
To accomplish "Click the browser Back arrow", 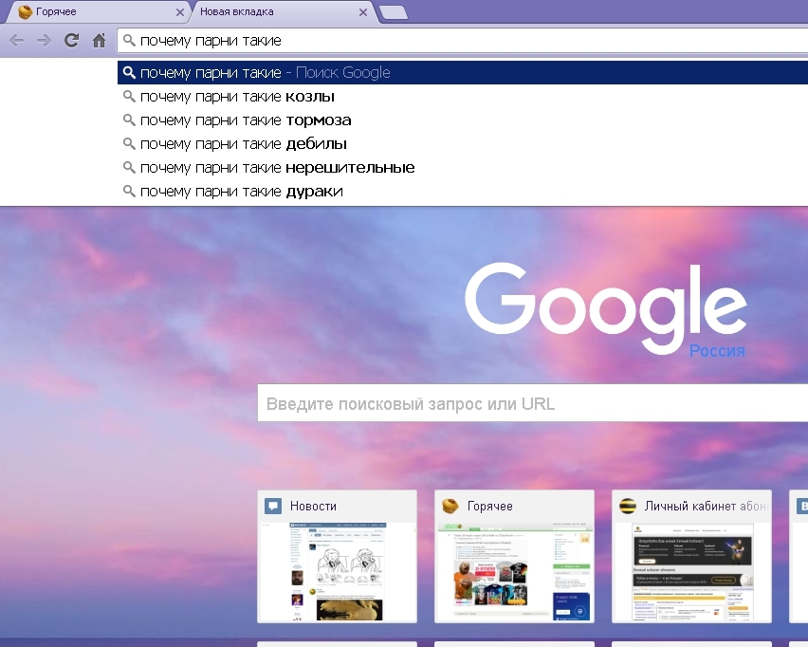I will [16, 40].
